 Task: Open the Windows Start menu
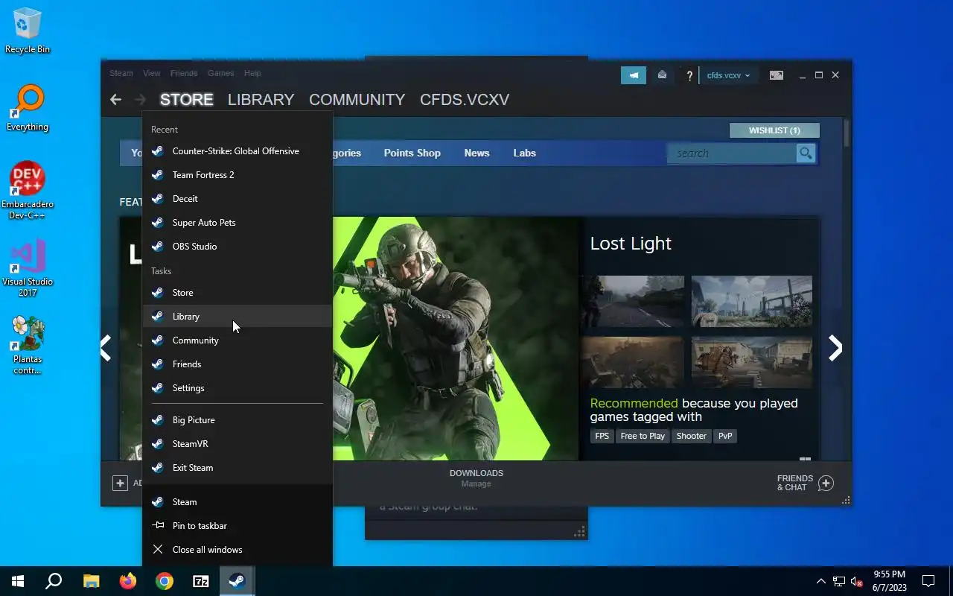(x=18, y=581)
